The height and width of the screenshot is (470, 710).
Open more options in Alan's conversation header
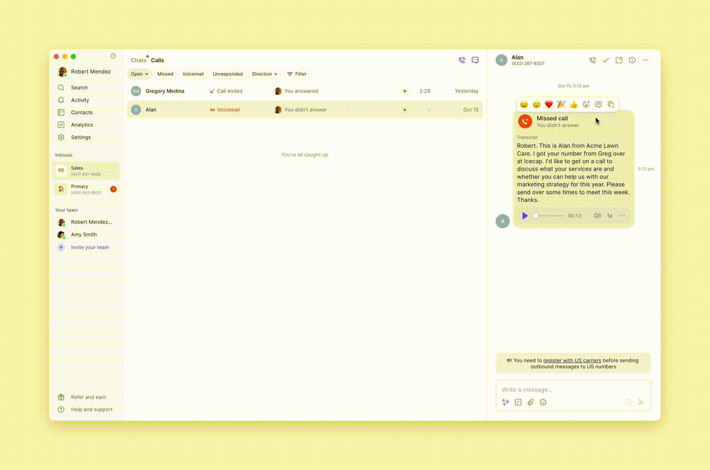[x=646, y=60]
